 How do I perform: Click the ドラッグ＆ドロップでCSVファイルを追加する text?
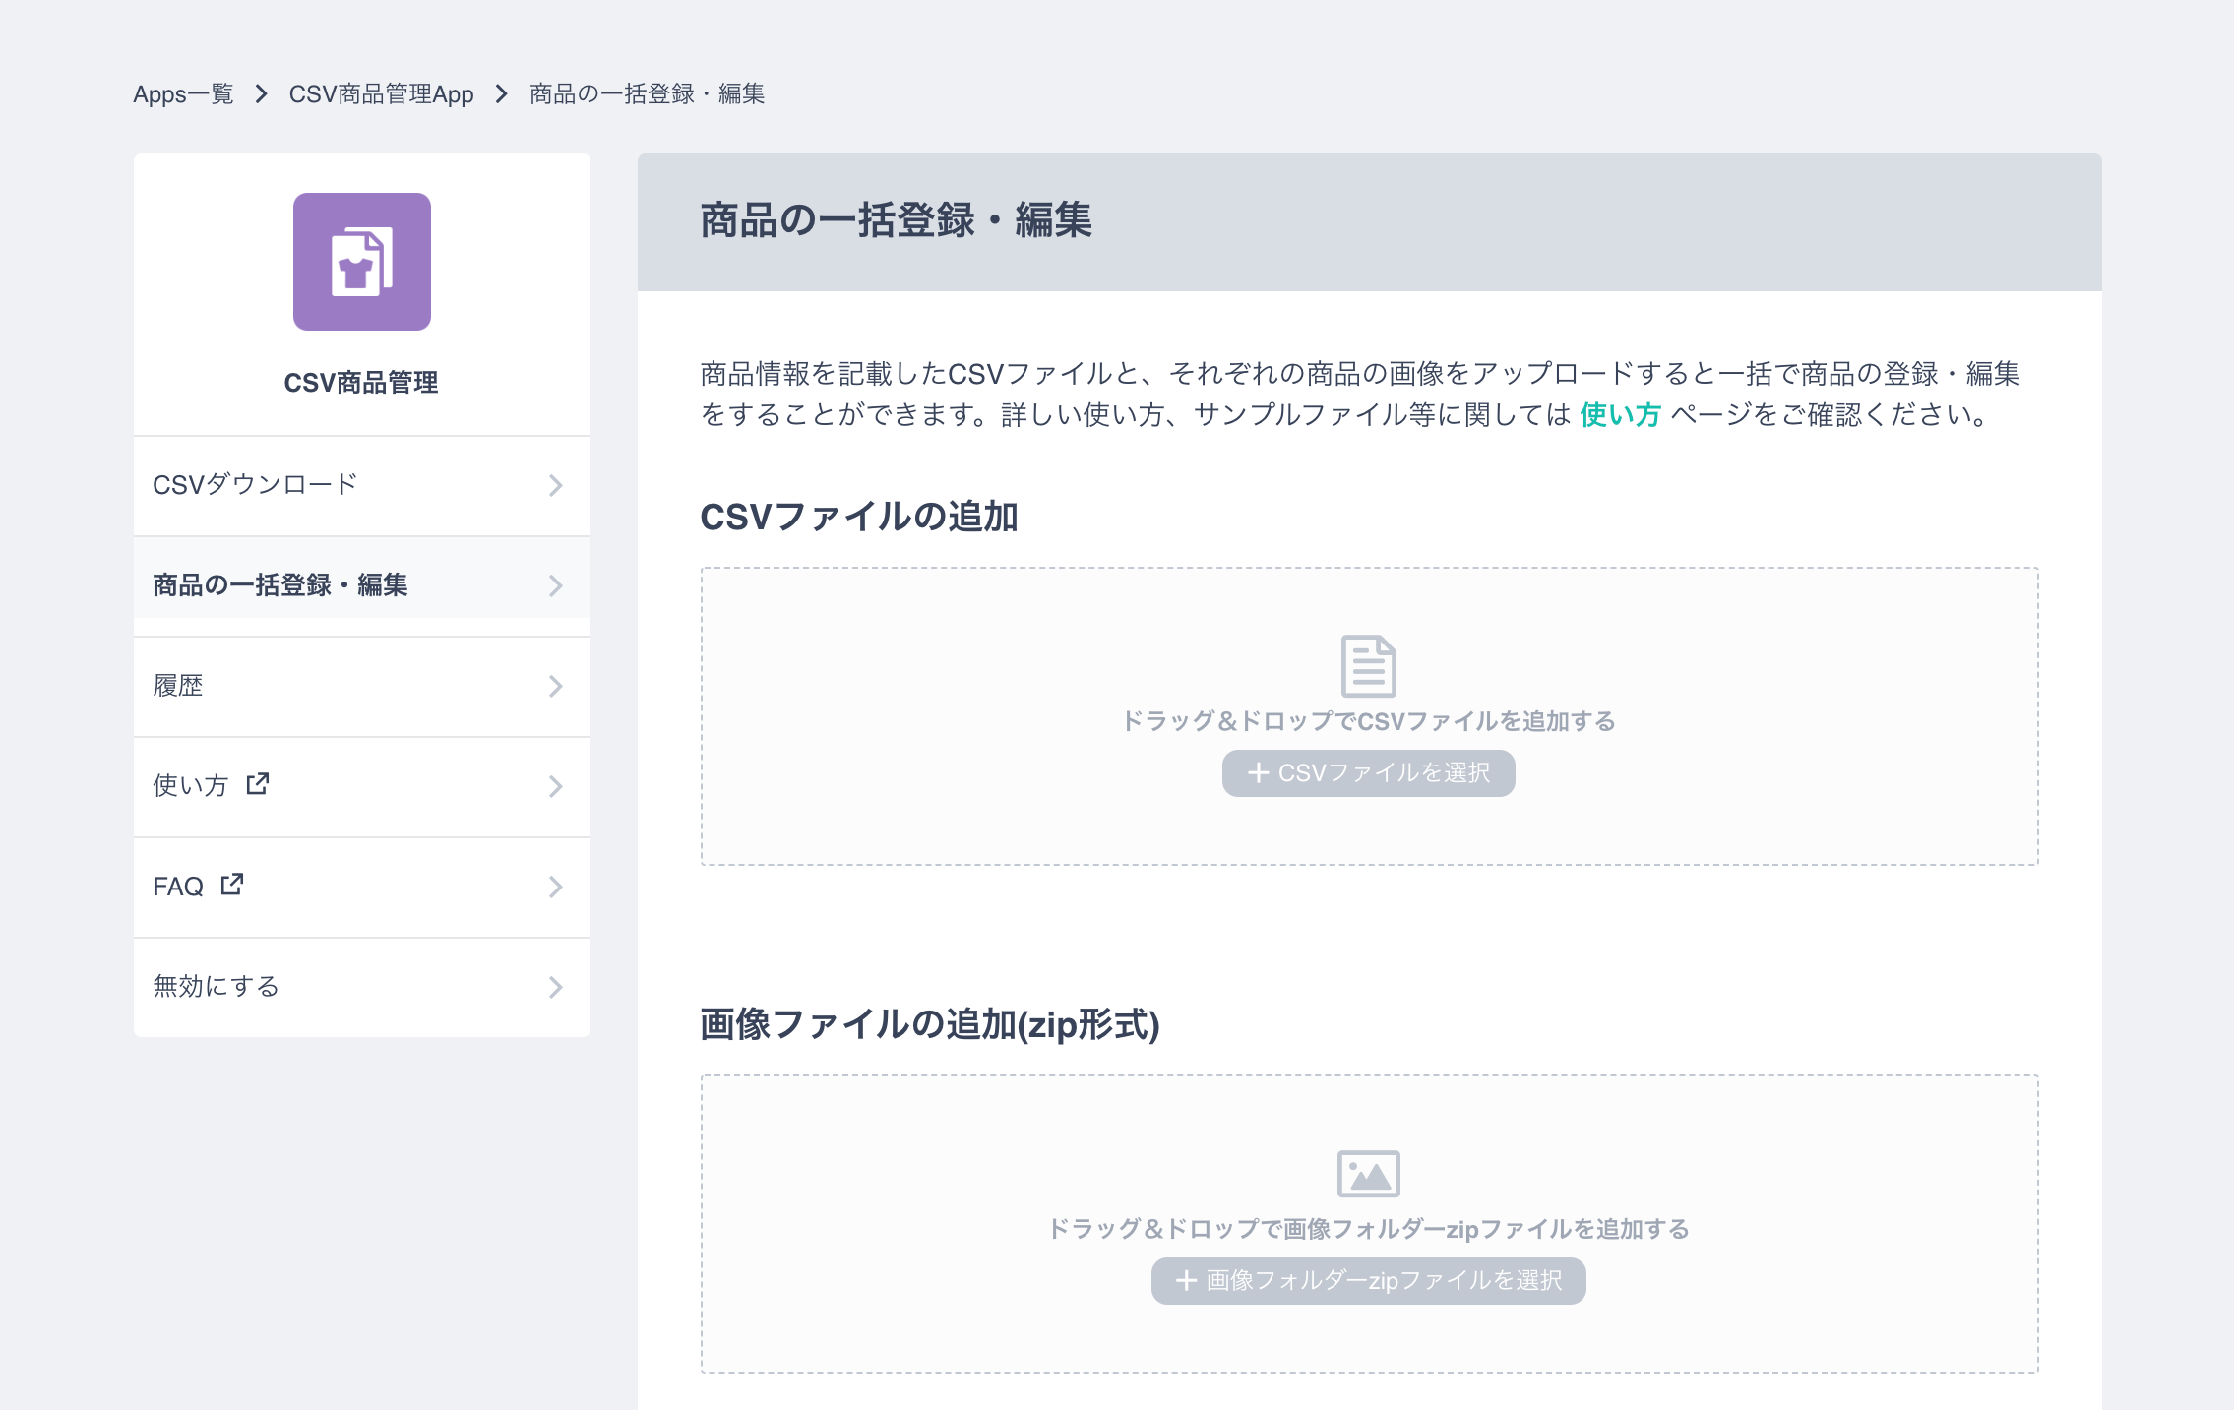click(1368, 721)
